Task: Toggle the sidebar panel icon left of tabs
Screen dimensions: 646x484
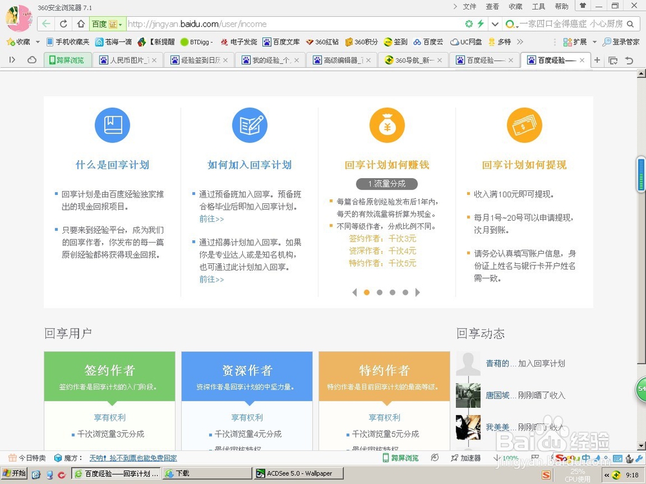Action: pos(12,60)
